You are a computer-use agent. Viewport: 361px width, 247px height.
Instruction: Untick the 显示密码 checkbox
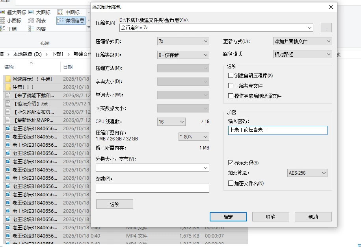coord(231,163)
